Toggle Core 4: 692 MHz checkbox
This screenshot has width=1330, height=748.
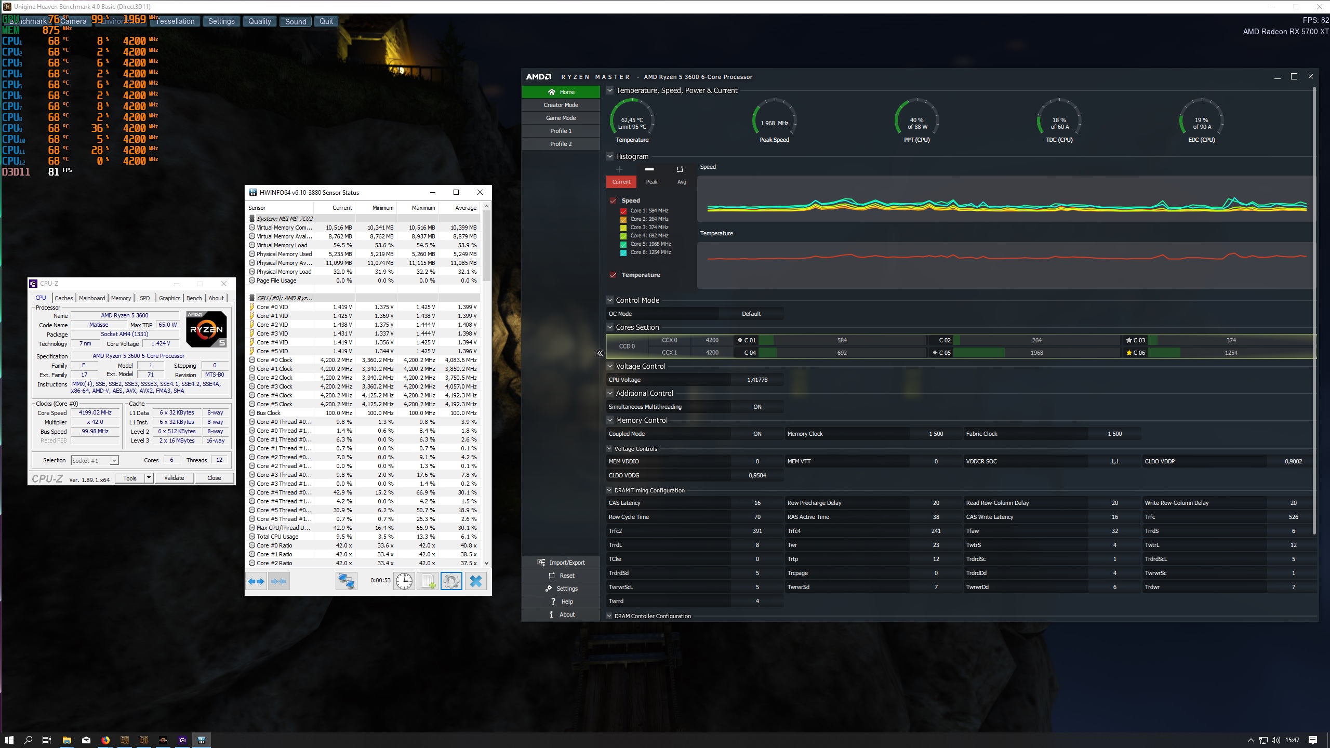(x=623, y=236)
